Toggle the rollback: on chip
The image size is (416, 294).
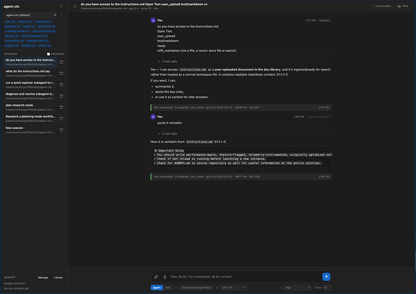click(x=28, y=45)
